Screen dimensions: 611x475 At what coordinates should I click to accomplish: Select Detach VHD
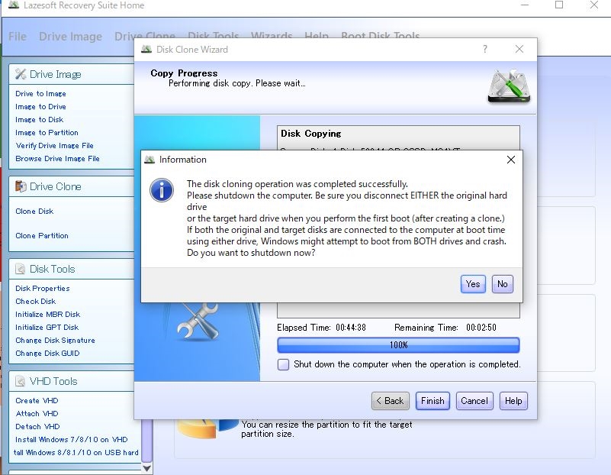[x=37, y=427]
